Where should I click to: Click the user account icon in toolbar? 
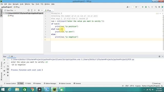coord(128,7)
